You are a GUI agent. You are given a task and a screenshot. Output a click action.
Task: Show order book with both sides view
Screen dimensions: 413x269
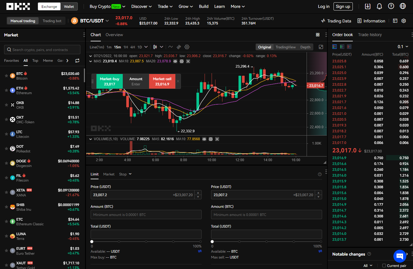click(x=335, y=47)
